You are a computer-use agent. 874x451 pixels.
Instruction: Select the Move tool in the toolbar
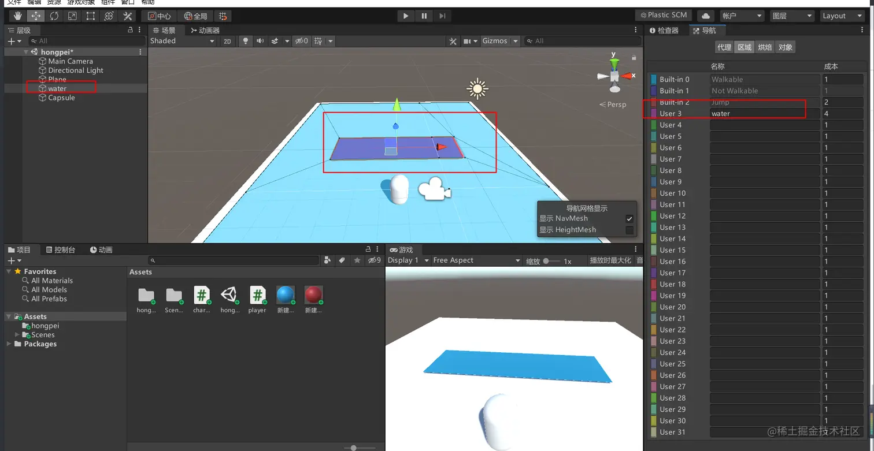tap(36, 16)
